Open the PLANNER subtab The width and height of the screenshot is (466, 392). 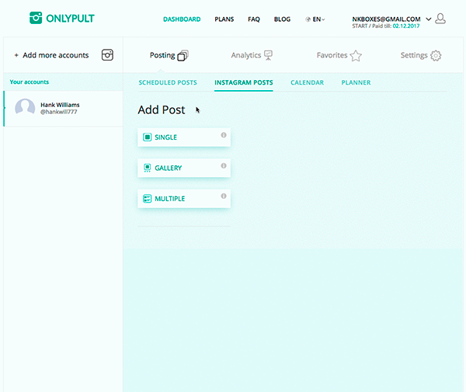coord(356,82)
